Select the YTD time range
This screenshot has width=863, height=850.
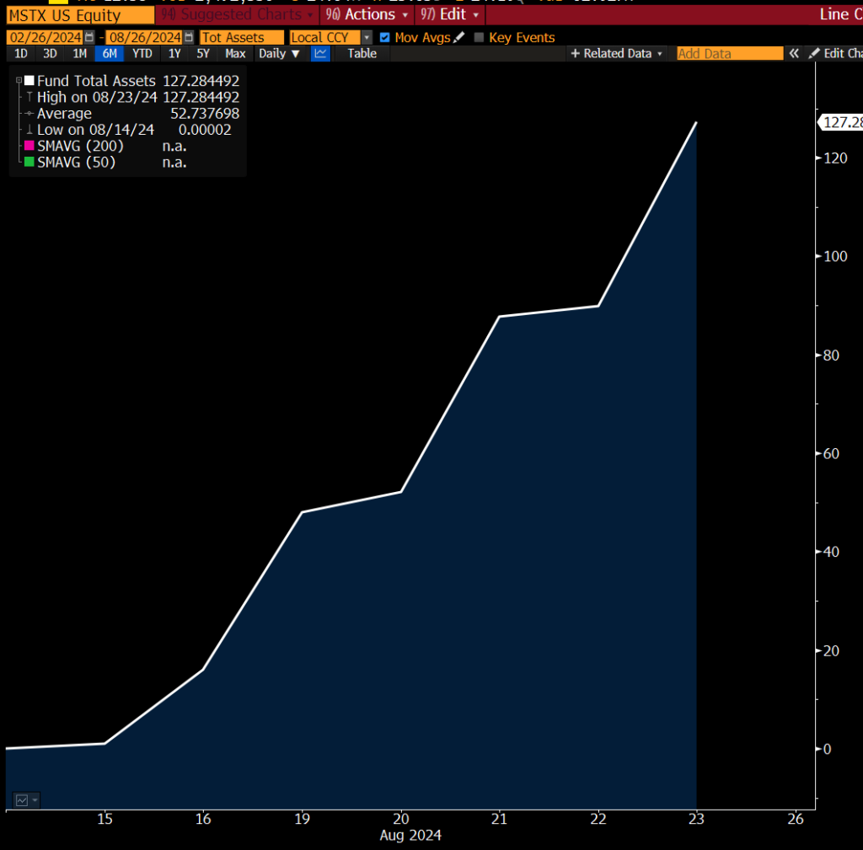142,53
